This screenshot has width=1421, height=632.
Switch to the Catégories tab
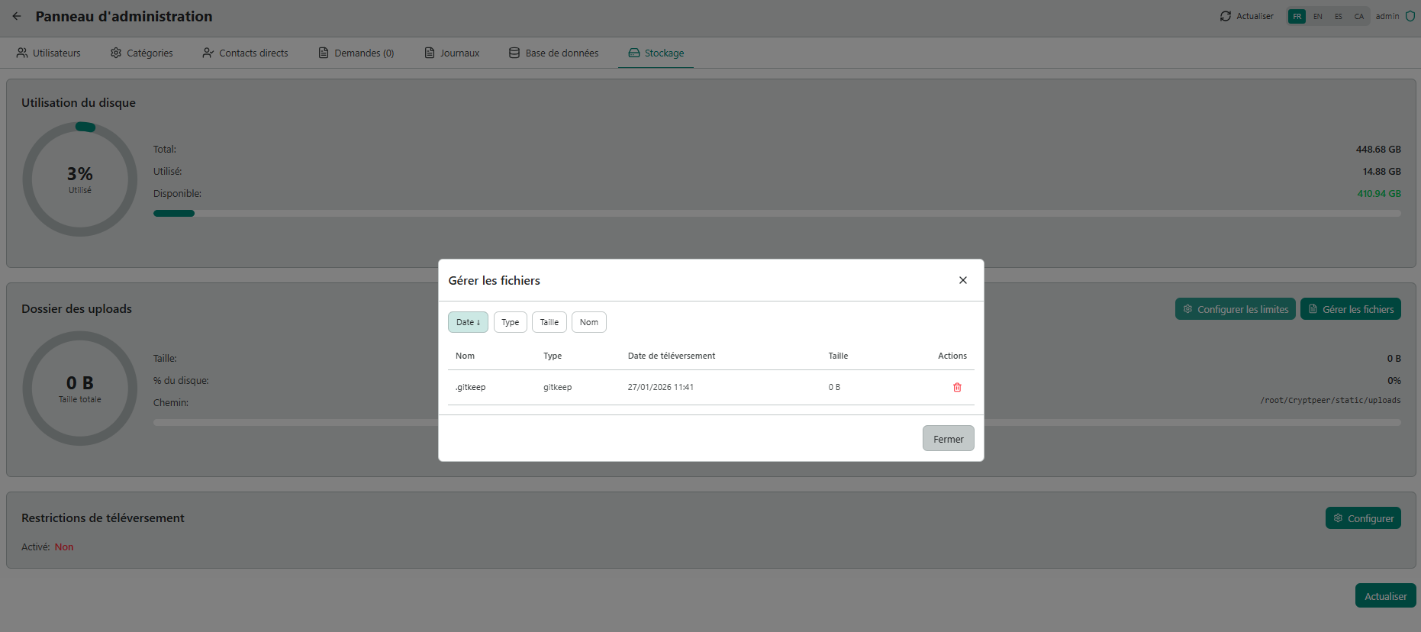142,53
